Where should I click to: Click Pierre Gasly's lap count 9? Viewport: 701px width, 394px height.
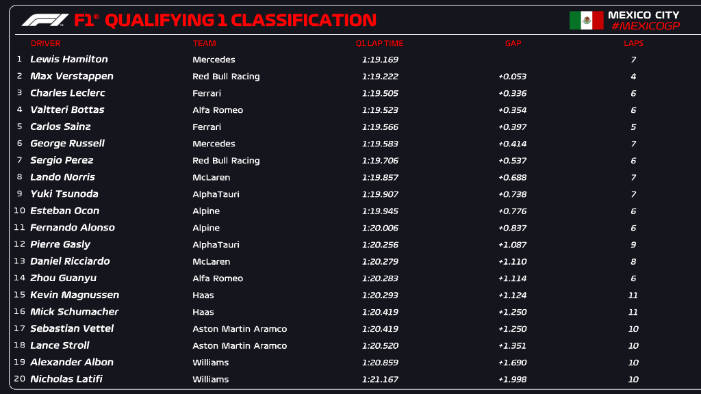click(x=633, y=245)
